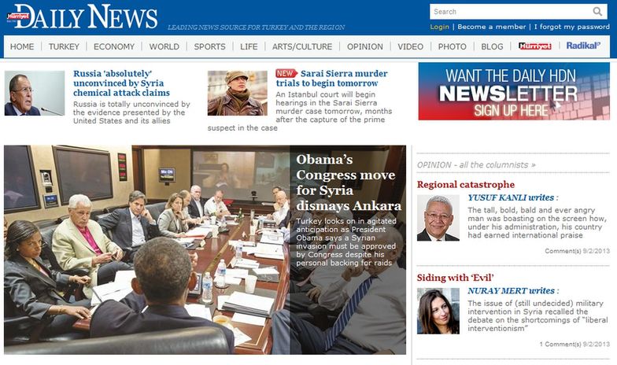Open the Sarai Sierra photo thumbnail
The image size is (617, 365).
pos(238,93)
